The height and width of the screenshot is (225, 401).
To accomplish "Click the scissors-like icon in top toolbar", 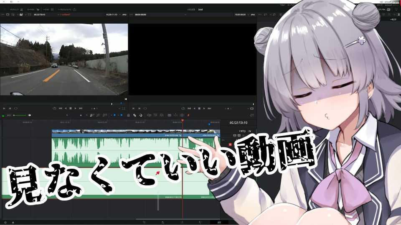I will 22,10.
